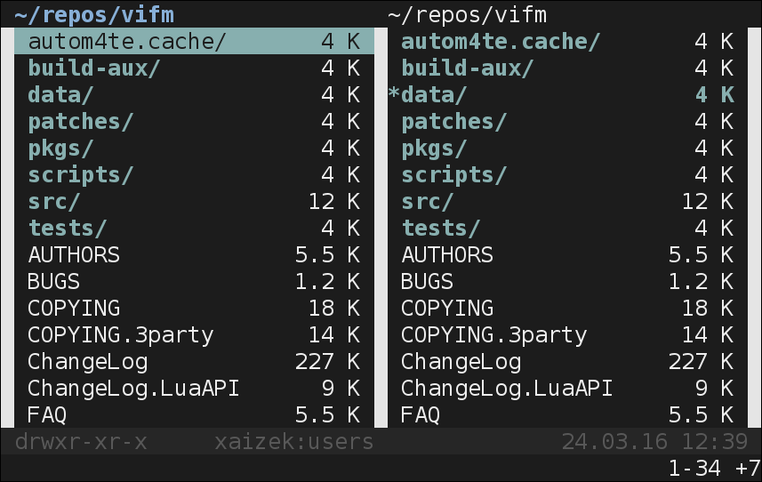Image resolution: width=762 pixels, height=482 pixels.
Task: Select FAQ file in the right pane
Action: 567,414
